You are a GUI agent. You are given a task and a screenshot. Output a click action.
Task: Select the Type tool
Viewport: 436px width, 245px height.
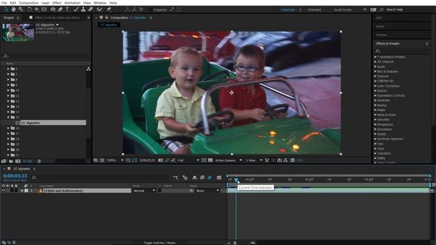pyautogui.click(x=67, y=10)
